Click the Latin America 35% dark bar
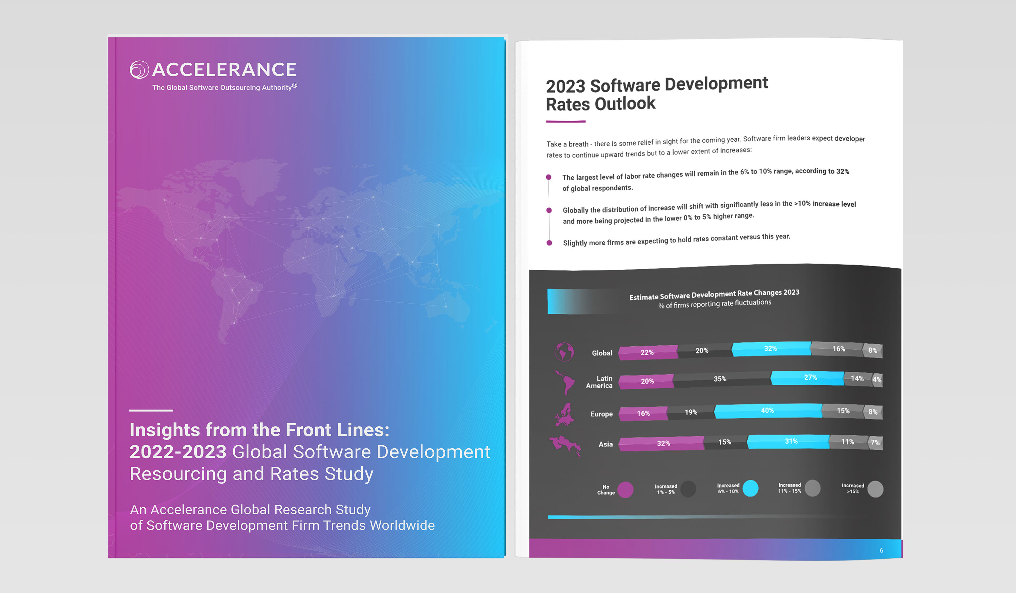1016x593 pixels. click(722, 379)
